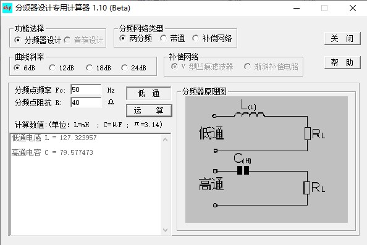This screenshot has width=367, height=245.
Task: Select the 分频器设计 function option
Action: tap(38, 40)
